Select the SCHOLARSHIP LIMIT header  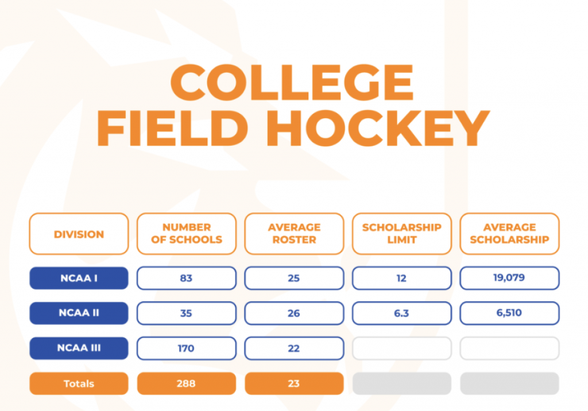coord(401,234)
